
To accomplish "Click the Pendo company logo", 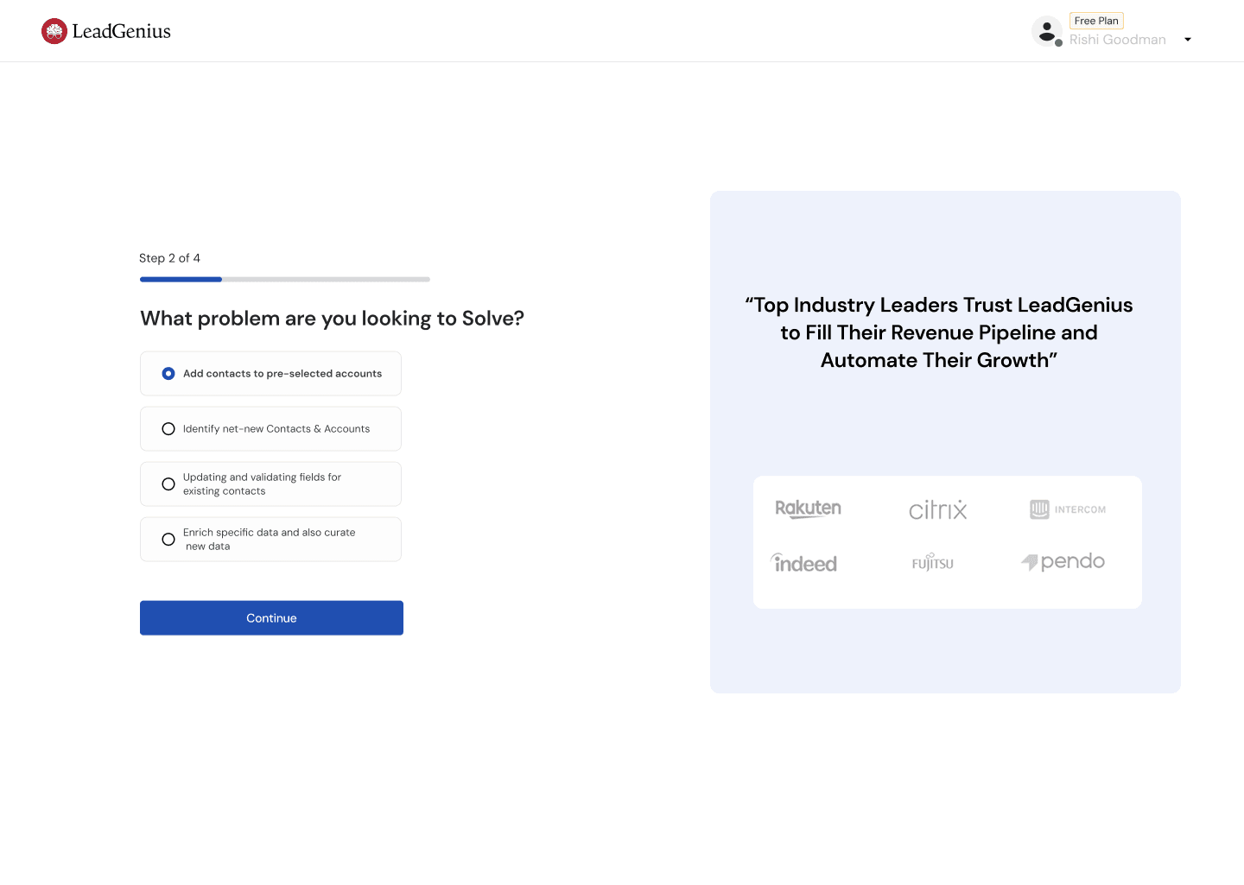I will click(1063, 561).
